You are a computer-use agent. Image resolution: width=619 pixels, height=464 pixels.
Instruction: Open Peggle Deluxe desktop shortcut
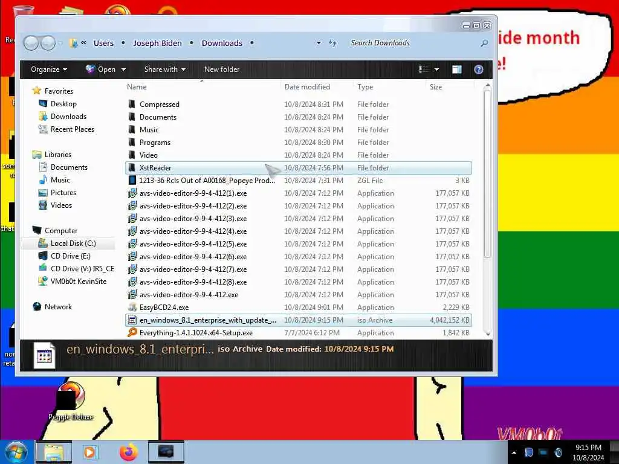click(x=71, y=401)
